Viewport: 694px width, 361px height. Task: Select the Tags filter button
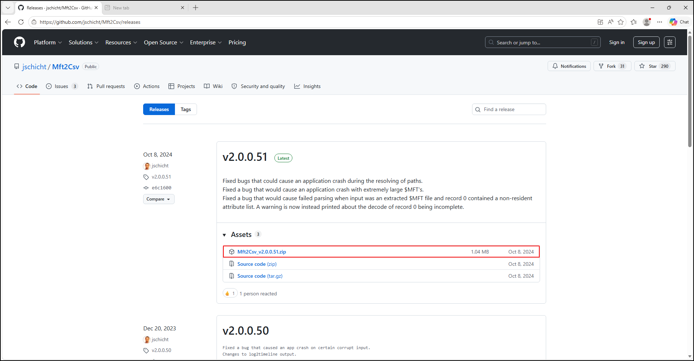tap(186, 109)
